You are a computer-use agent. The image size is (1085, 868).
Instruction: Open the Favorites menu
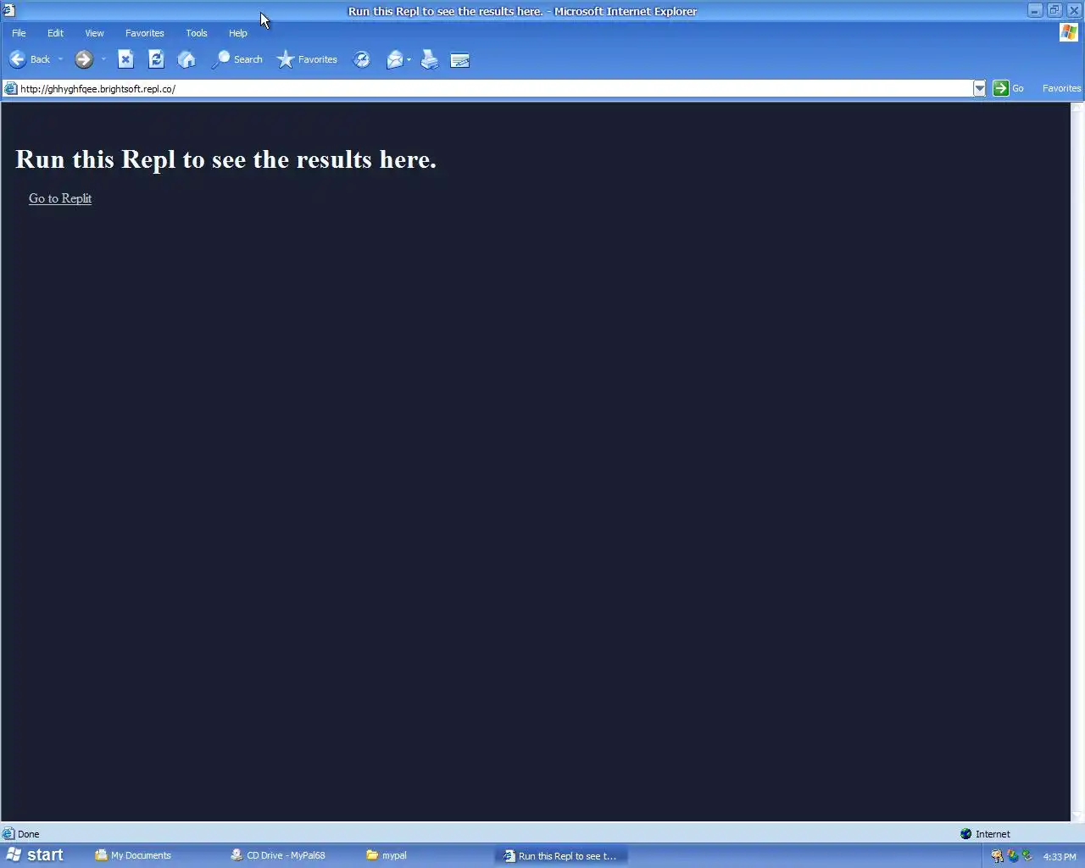coord(145,33)
